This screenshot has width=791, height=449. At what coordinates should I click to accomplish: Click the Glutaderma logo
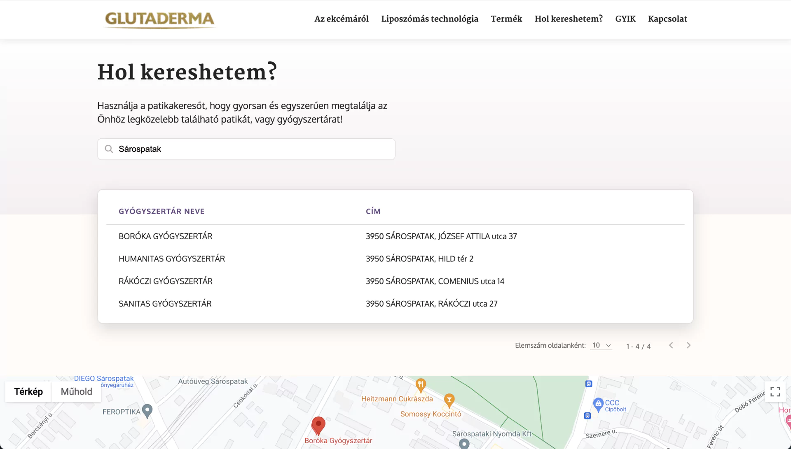[160, 19]
